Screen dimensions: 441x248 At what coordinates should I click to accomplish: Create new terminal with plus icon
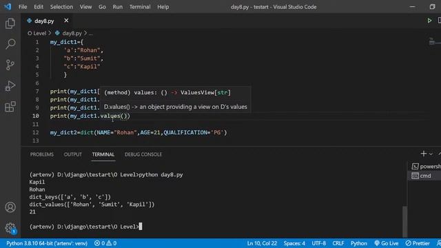click(423, 154)
